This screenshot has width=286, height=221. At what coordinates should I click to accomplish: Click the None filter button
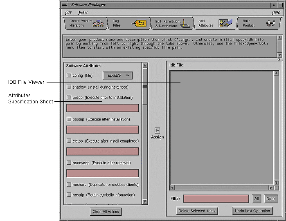271,199
